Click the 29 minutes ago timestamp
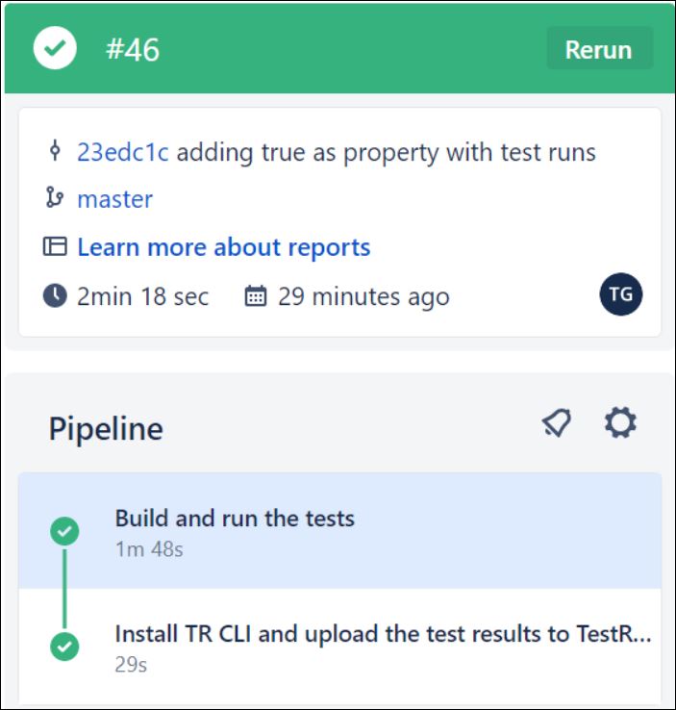 (x=363, y=296)
